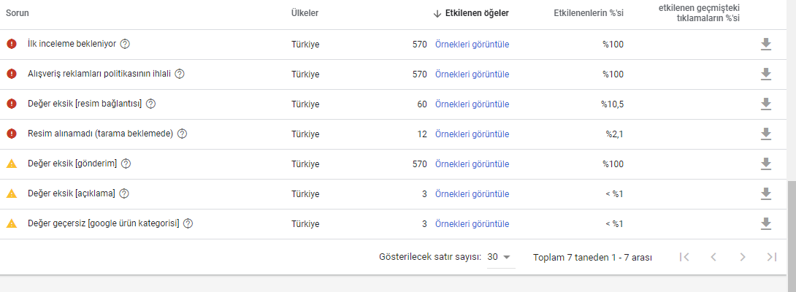Viewport: 796px width, 292px height.
Task: Open the help icon beside 'Değer geçersiz [google ürün kategorisi]'
Action: coord(188,224)
